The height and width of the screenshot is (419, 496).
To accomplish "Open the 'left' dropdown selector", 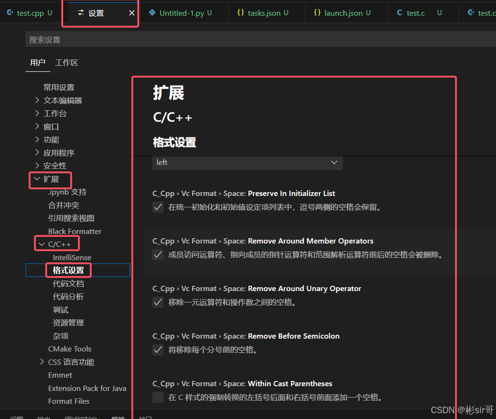I will pyautogui.click(x=247, y=163).
